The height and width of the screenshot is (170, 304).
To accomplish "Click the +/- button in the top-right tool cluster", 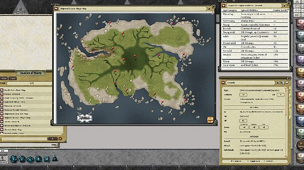I will (x=297, y=15).
